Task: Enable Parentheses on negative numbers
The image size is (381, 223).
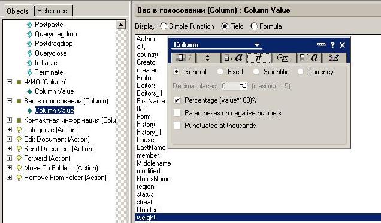Action: tap(177, 113)
